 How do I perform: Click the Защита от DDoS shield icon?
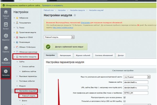coord(17,37)
